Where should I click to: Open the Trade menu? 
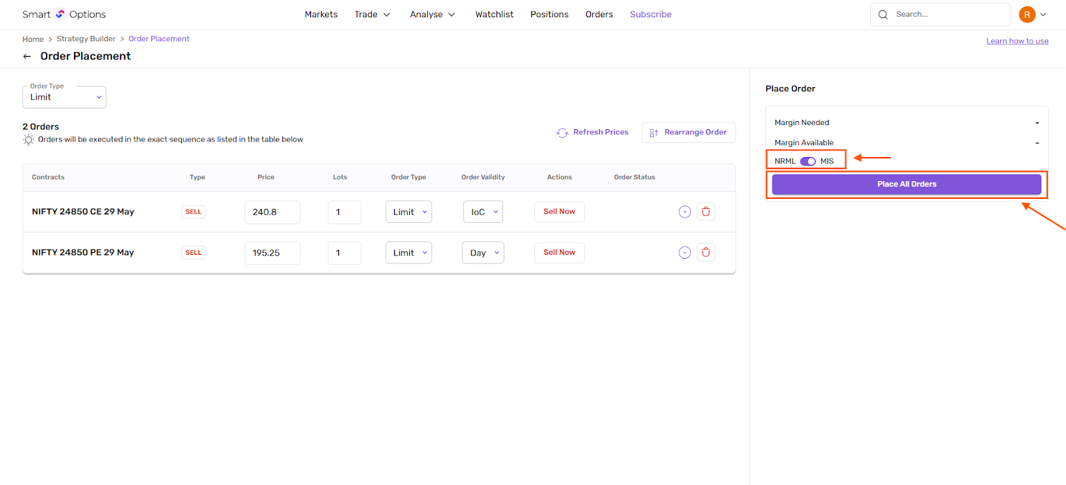372,15
